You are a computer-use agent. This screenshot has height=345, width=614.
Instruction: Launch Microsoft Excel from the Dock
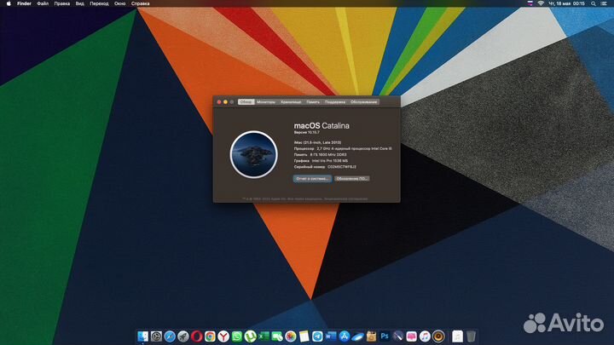point(264,336)
